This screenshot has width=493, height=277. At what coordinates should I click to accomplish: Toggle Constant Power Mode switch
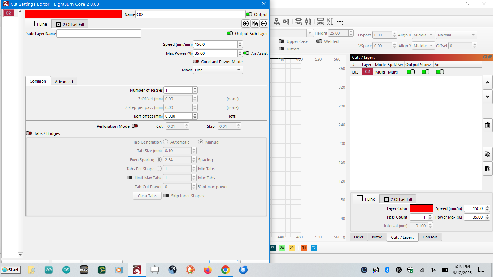tap(196, 62)
